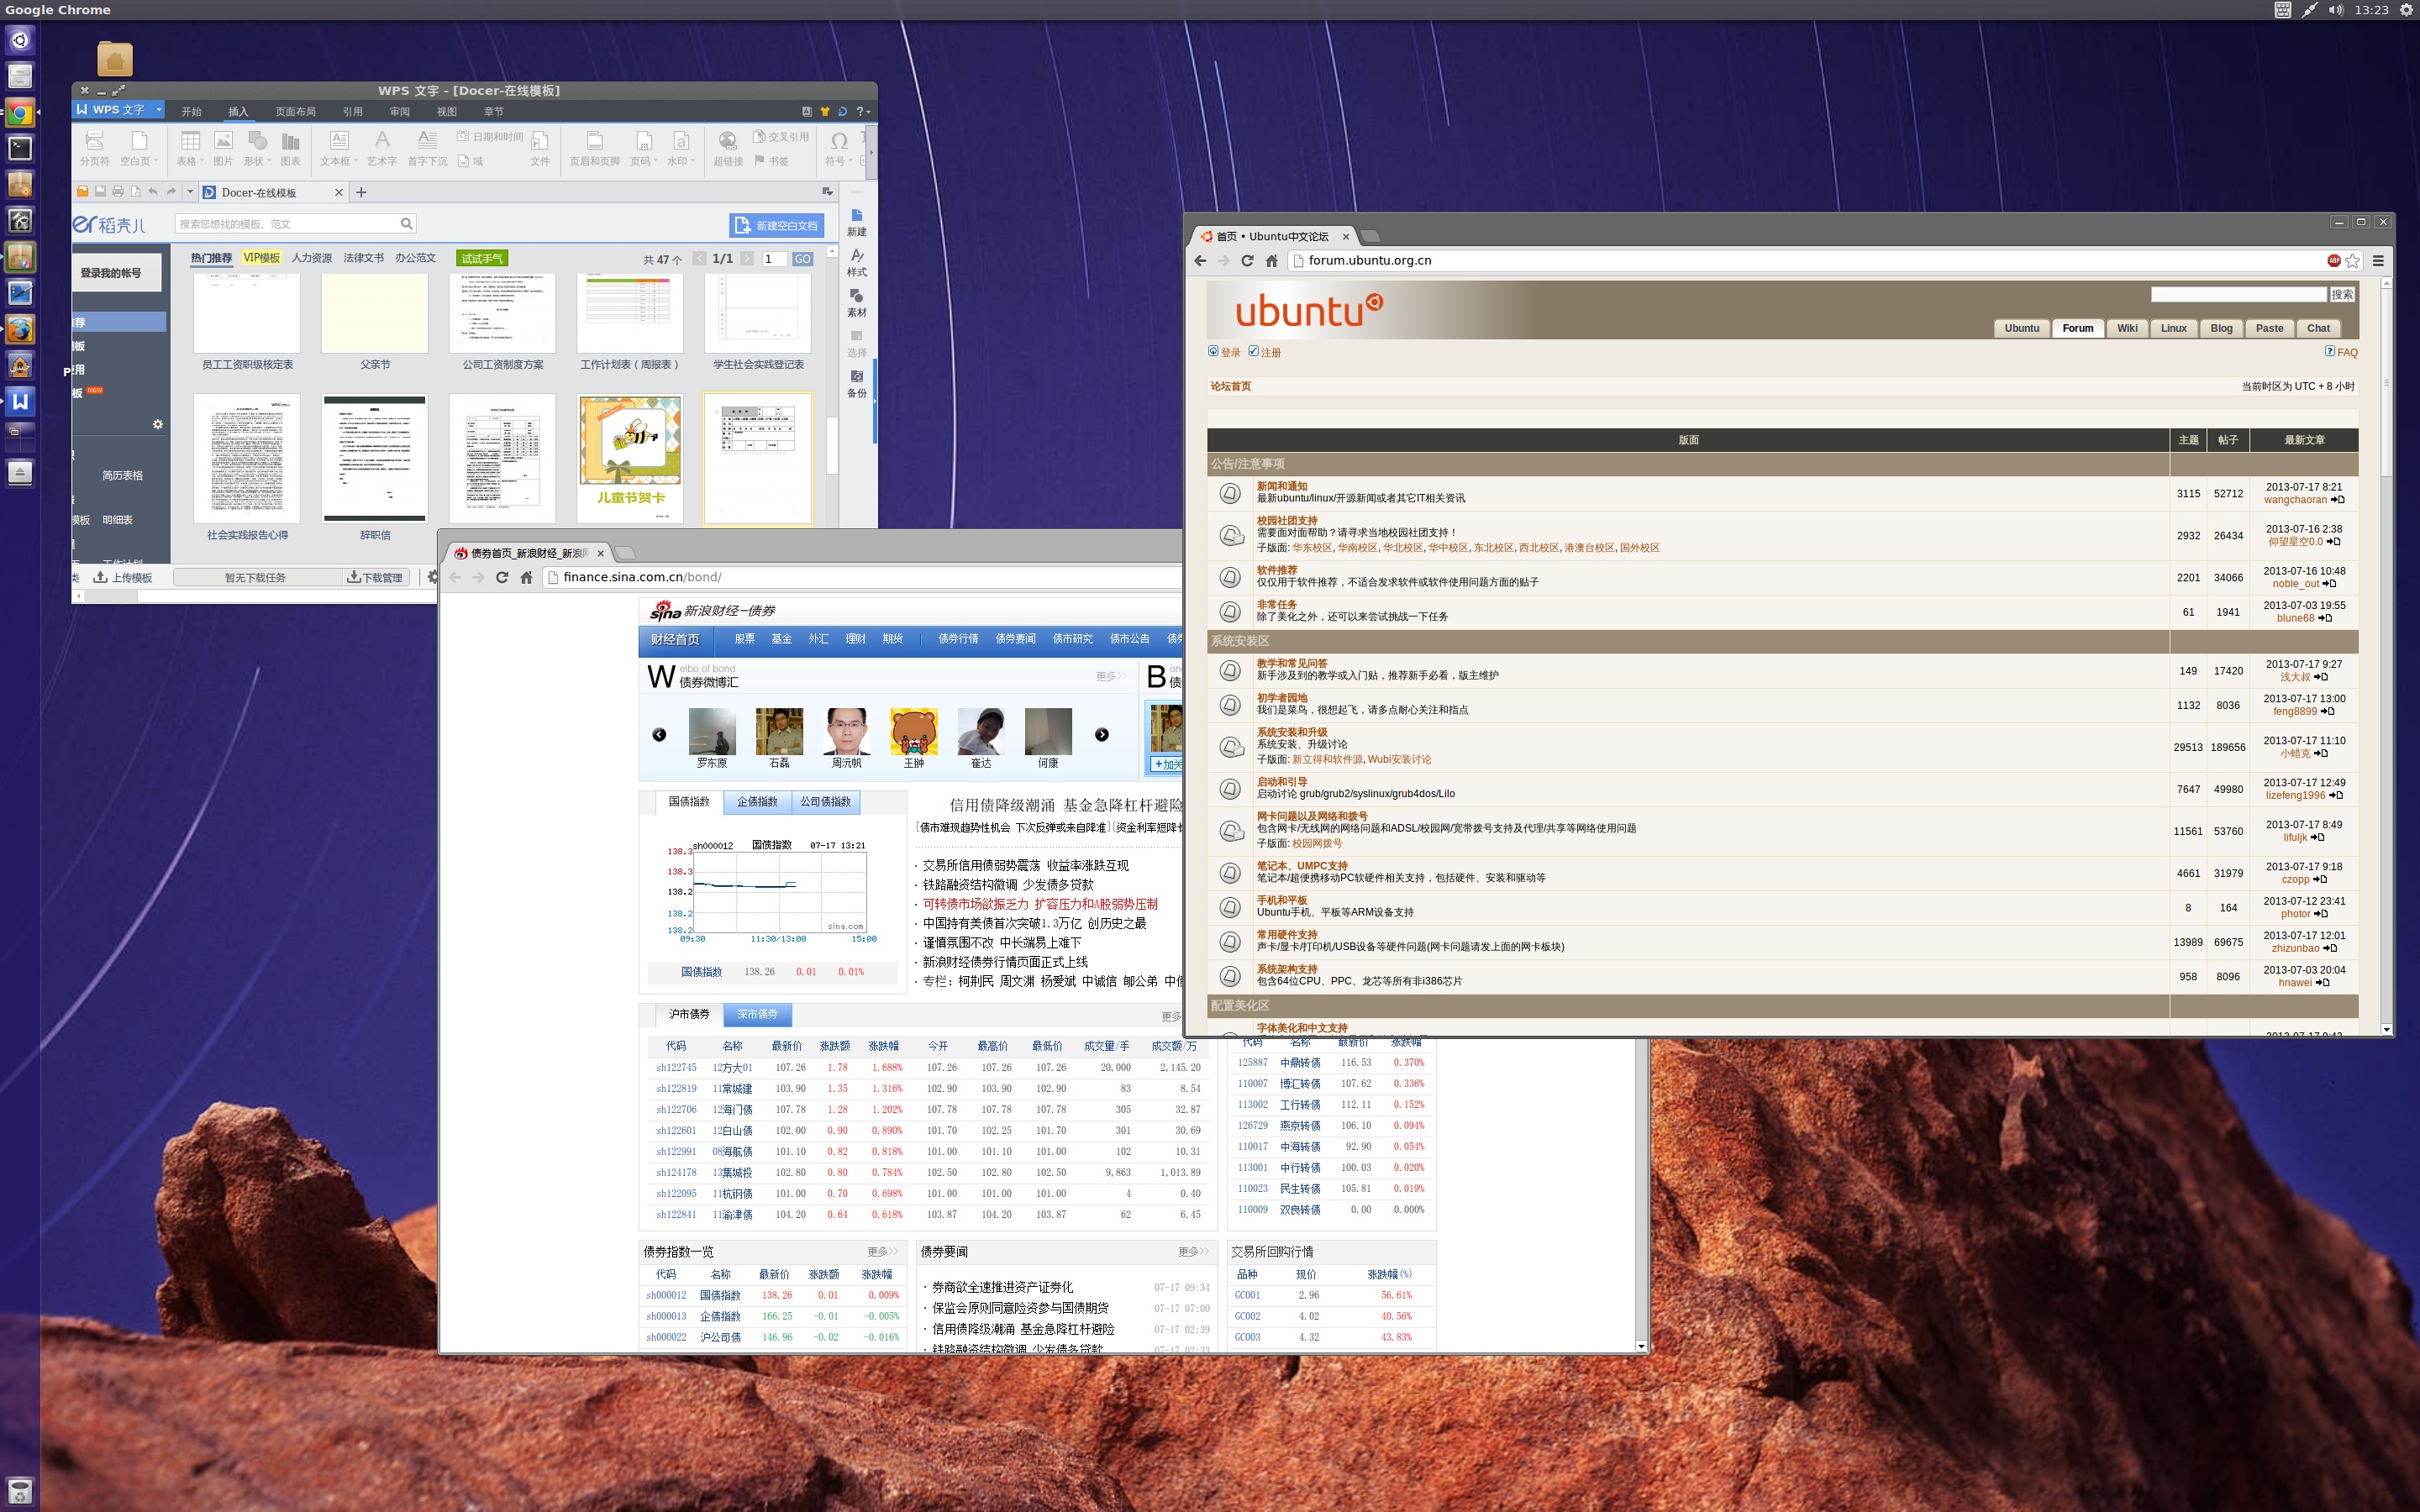Click the 交叉引用 cross-reference icon
The height and width of the screenshot is (1512, 2420).
click(x=759, y=136)
